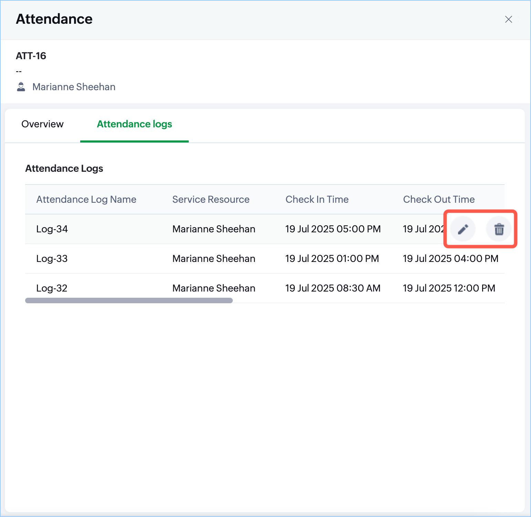Click the Check Out Time column header
The height and width of the screenshot is (517, 531).
point(439,199)
